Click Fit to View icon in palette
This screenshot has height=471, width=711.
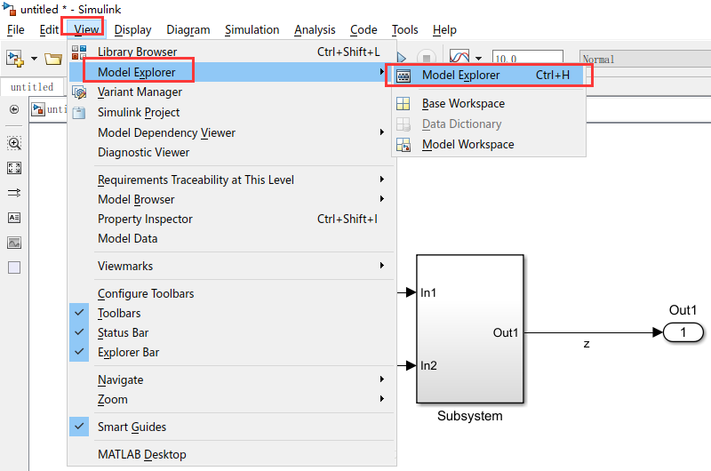point(14,168)
